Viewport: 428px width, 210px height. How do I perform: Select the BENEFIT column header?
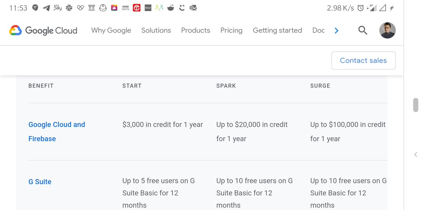click(x=41, y=86)
